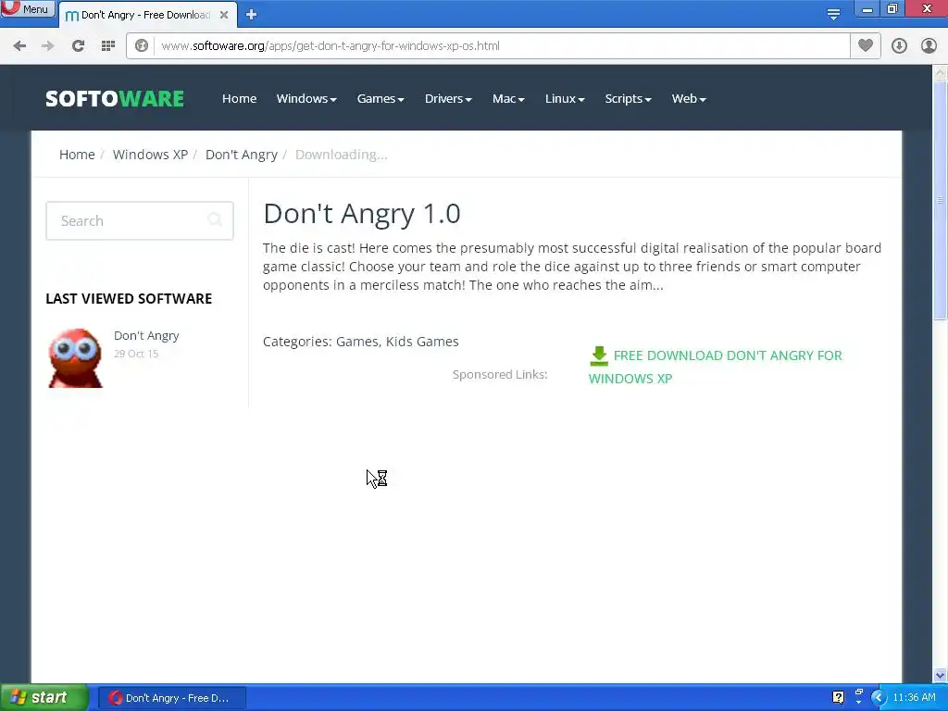This screenshot has width=948, height=711.
Task: Click the Games category link
Action: click(x=356, y=342)
